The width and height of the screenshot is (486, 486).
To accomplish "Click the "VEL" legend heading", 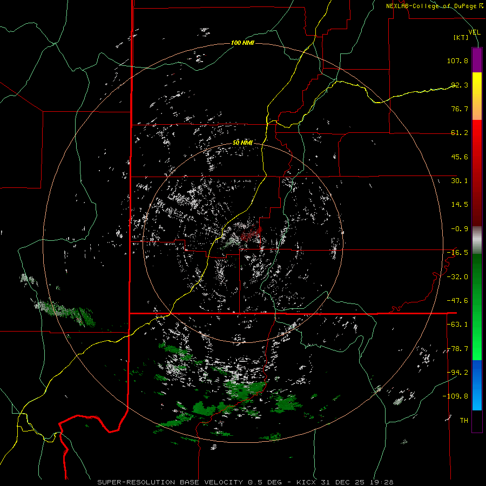I will point(474,32).
